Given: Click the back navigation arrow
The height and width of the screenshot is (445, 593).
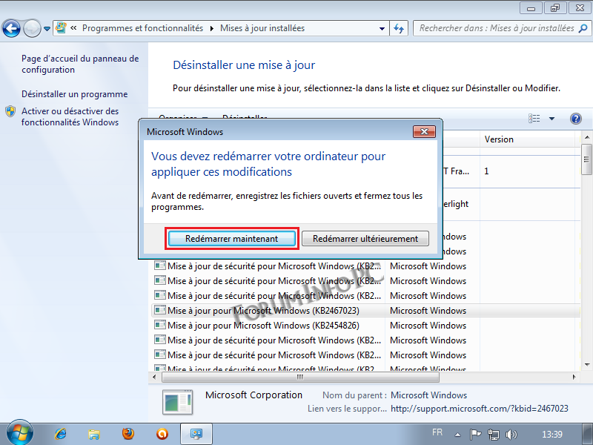Looking at the screenshot, I should 11,29.
